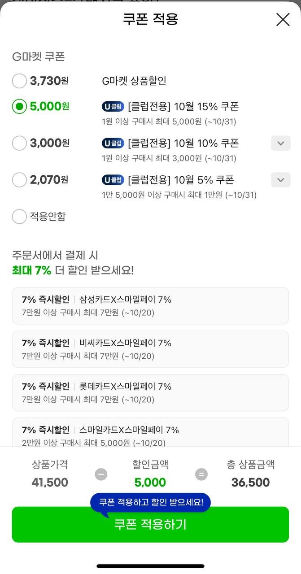The width and height of the screenshot is (301, 574).
Task: Tap the 할인금액 5,000 value
Action: (x=150, y=483)
